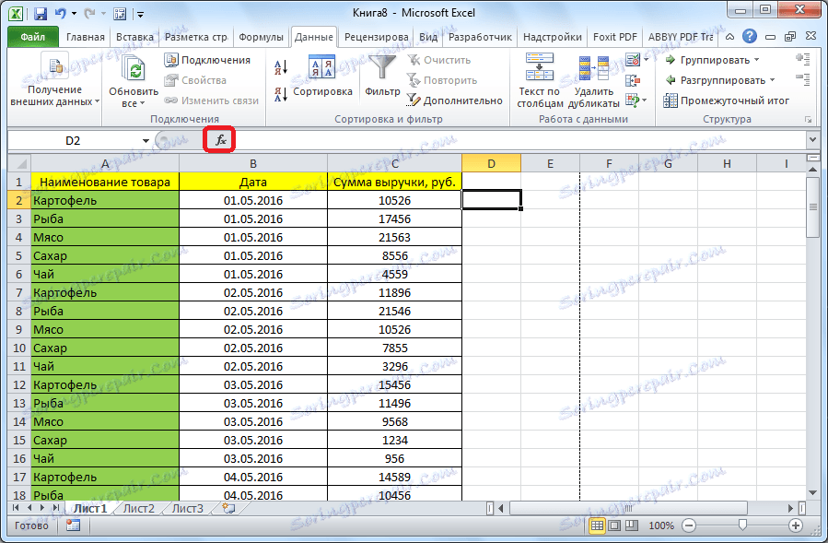The height and width of the screenshot is (543, 828).
Task: Sort ascending A to Я icon
Action: pos(280,67)
